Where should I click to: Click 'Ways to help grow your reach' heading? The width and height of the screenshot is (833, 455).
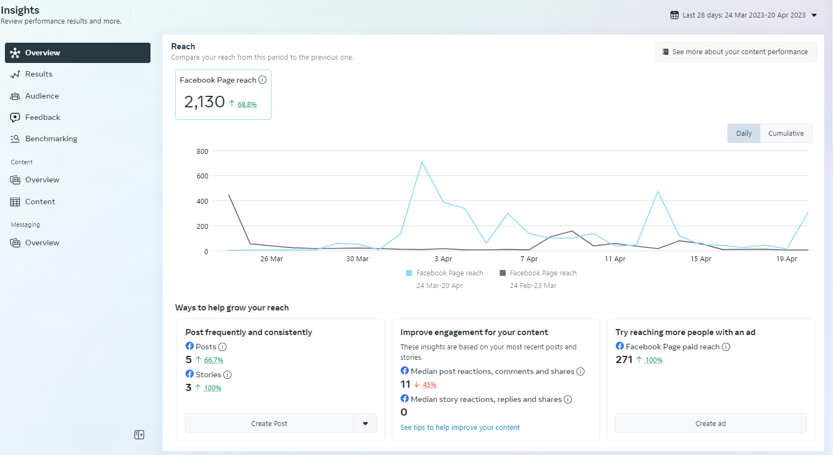pos(232,308)
